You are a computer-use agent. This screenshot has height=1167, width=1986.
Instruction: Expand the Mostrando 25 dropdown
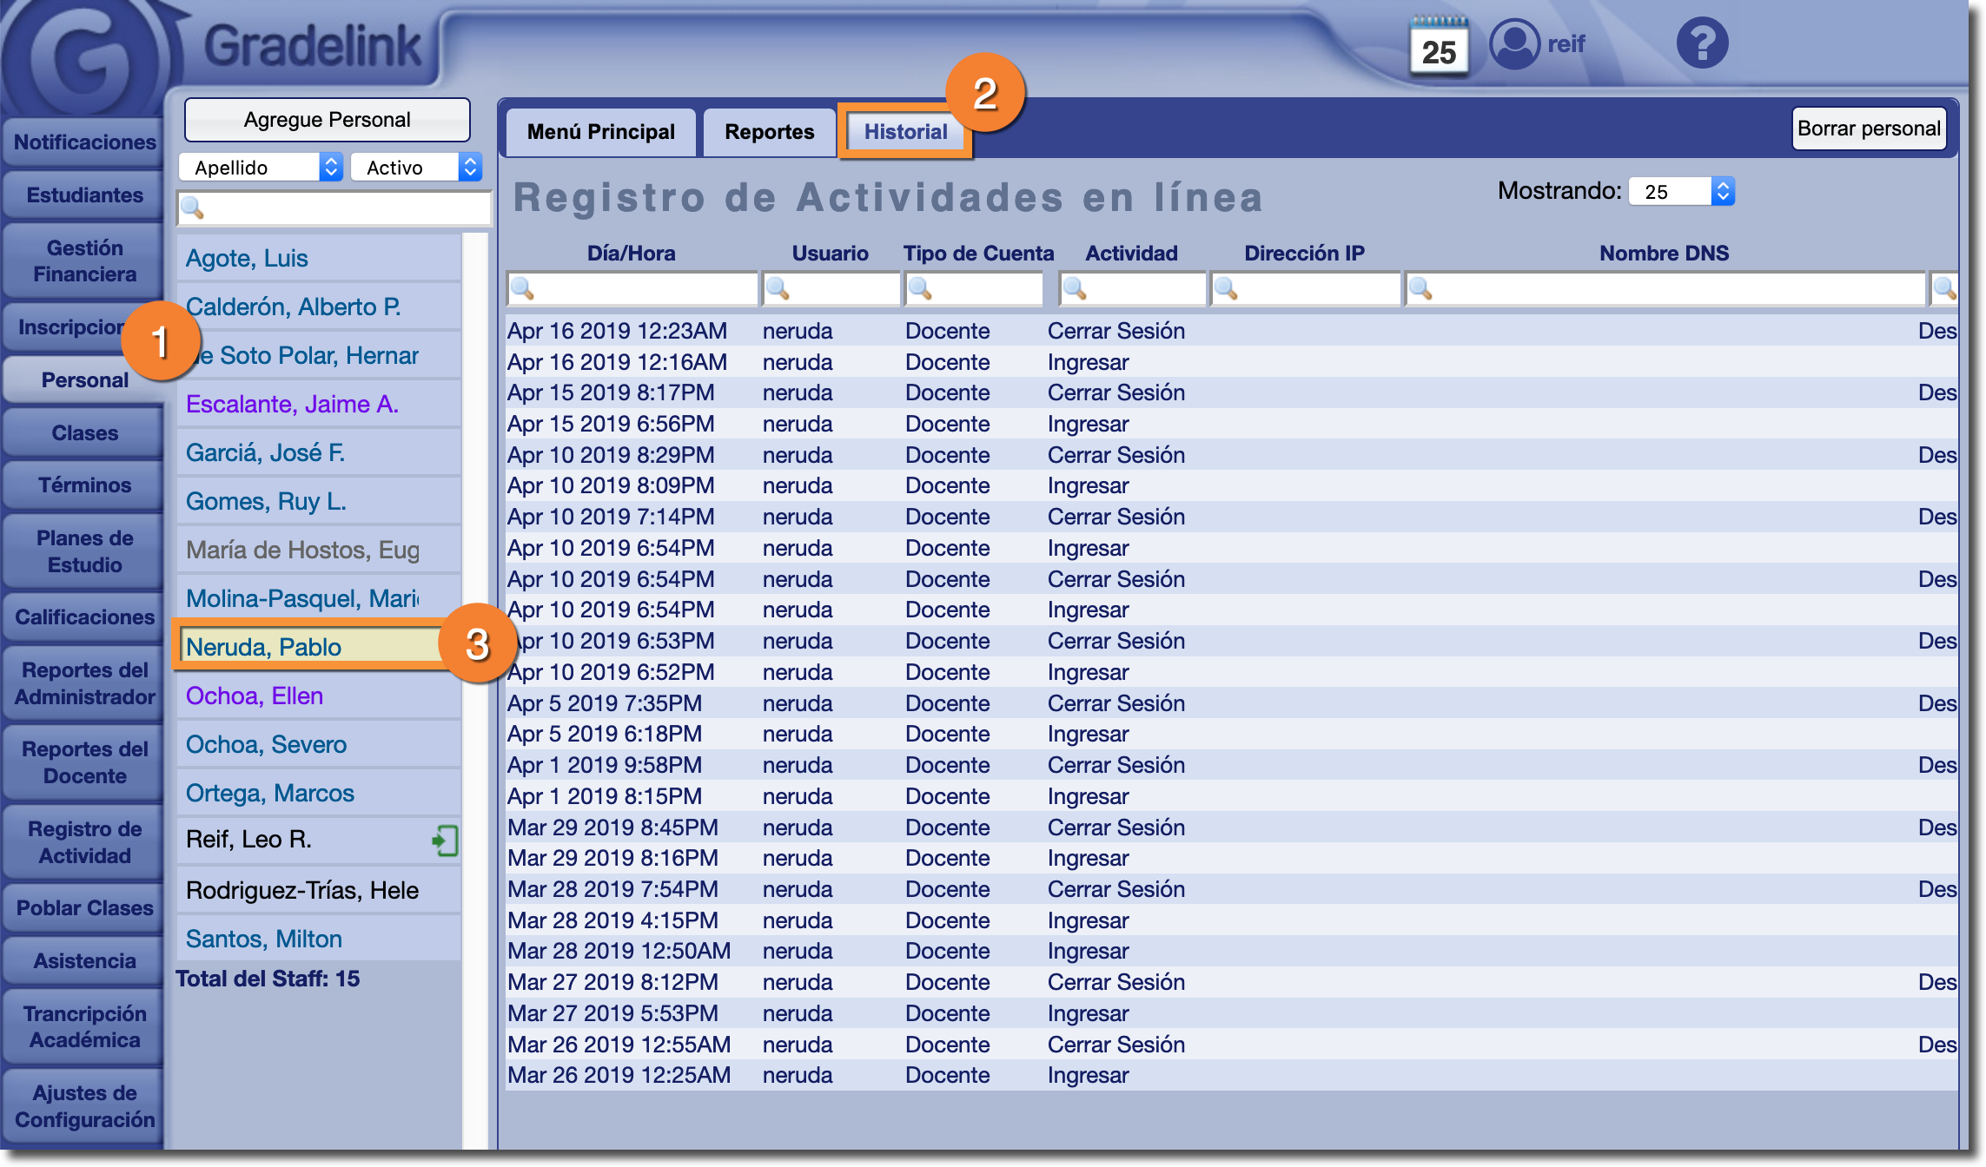pos(1680,191)
